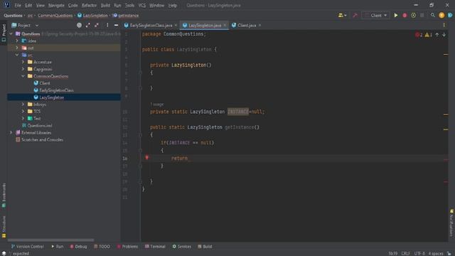
Task: Click the error bulb on line 16
Action: coord(147,157)
